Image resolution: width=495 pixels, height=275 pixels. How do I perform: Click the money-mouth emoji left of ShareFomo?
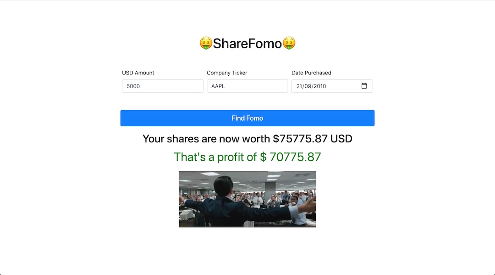206,43
